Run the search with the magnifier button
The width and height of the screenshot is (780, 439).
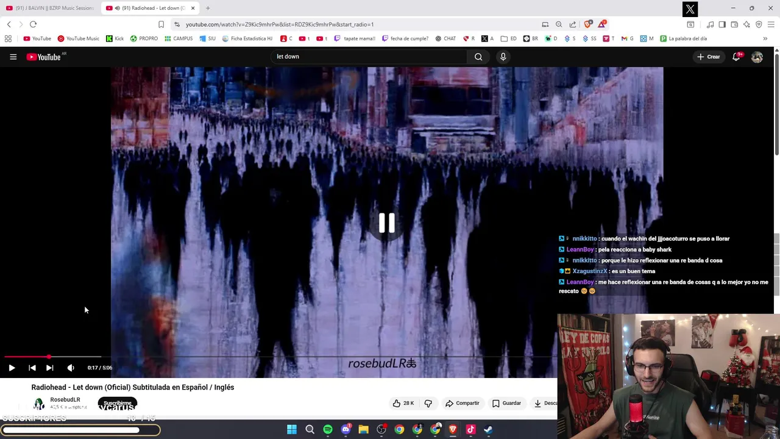pyautogui.click(x=478, y=57)
